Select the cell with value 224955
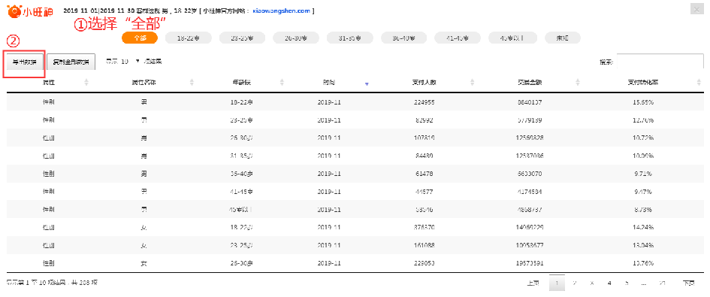Screen dimensions: 710x297 (x=424, y=102)
